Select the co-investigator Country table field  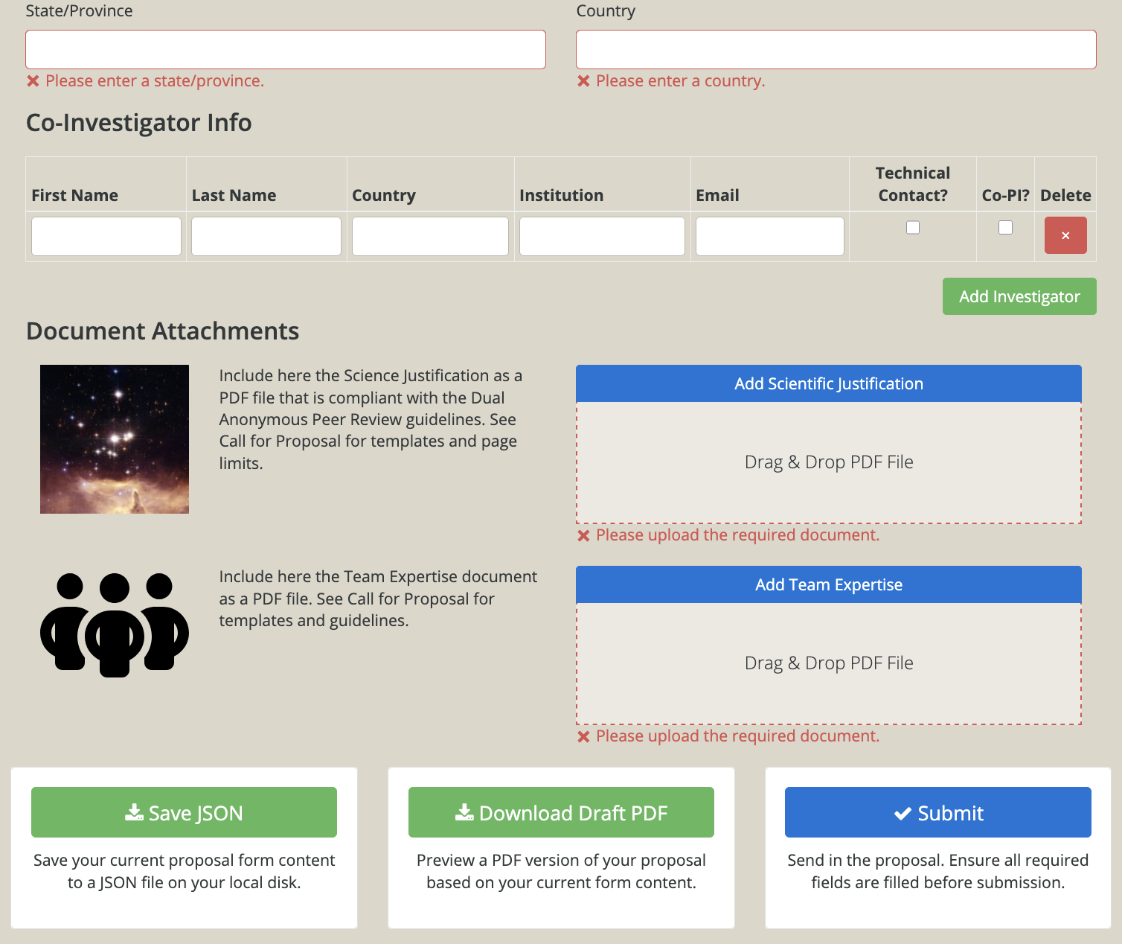430,237
